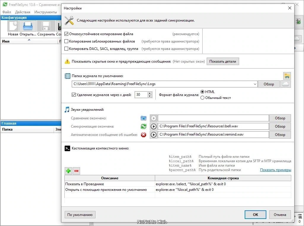This screenshot has width=304, height=226.
Task: Toggle the Копировать DACL, SACL checkbox
Action: point(66,48)
